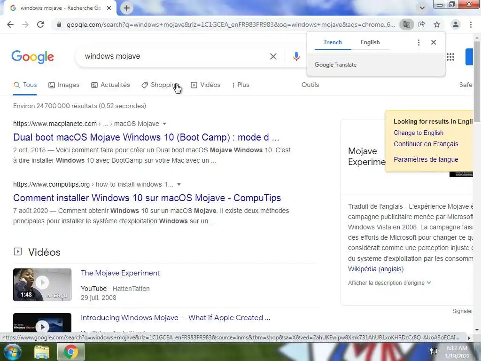This screenshot has height=361, width=481.
Task: Close the Google Translate popup
Action: (434, 42)
